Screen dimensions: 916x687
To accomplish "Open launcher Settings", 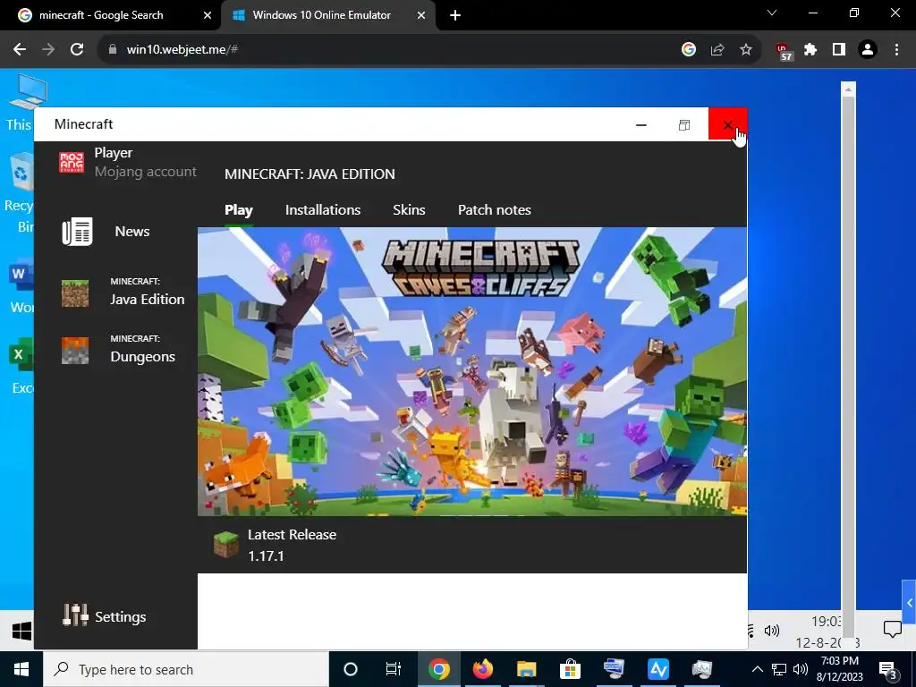I will tap(105, 615).
